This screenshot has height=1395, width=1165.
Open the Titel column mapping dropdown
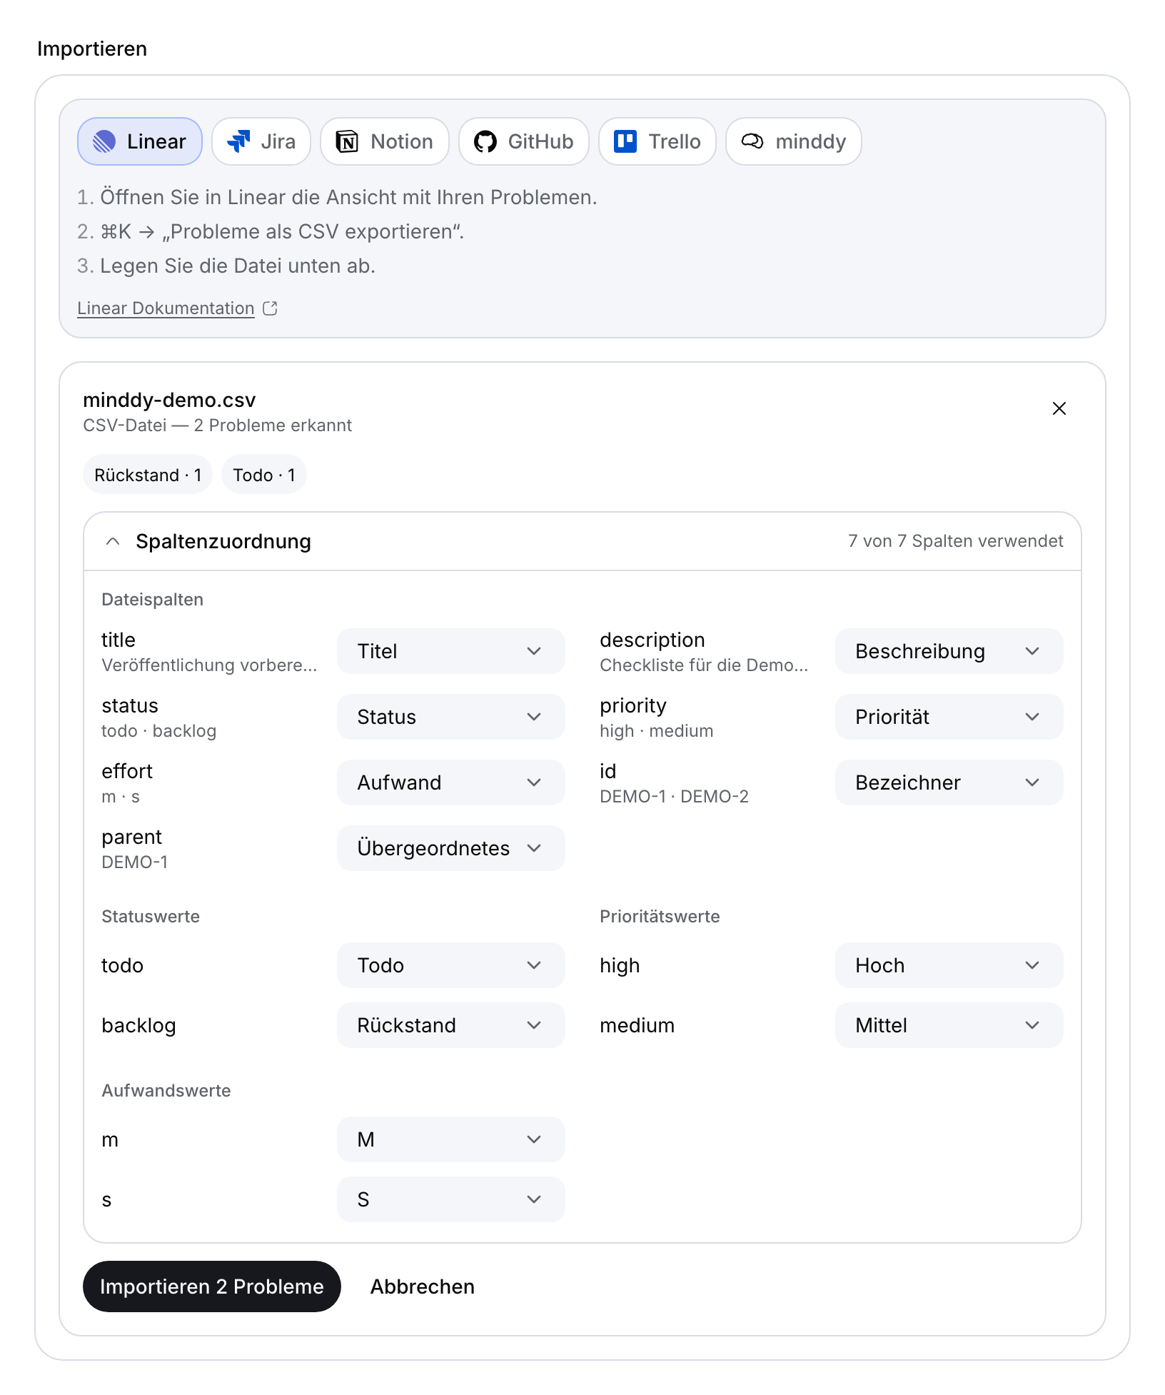[x=451, y=651]
